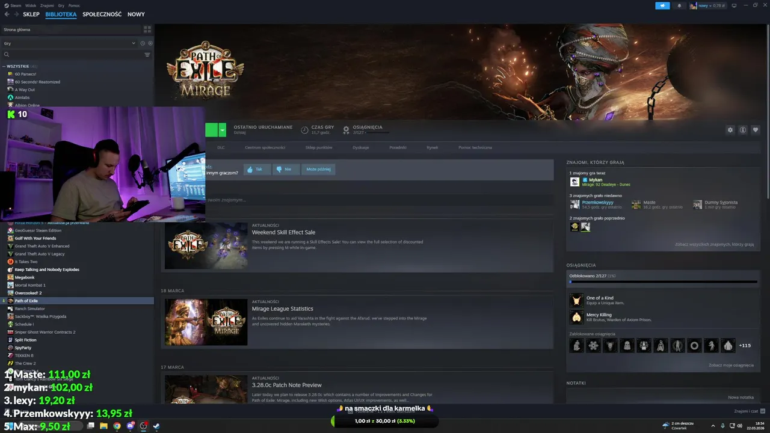
Task: Open the 3.28.0c Patch Note Preview article
Action: tap(286, 385)
